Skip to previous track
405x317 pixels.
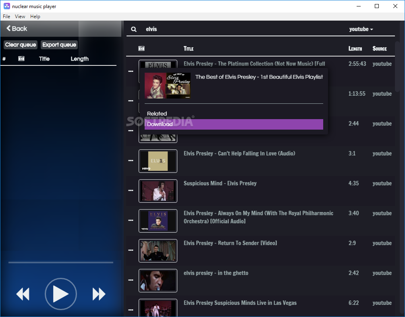23,294
